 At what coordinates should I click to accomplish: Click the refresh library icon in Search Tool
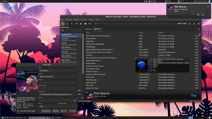[82, 98]
